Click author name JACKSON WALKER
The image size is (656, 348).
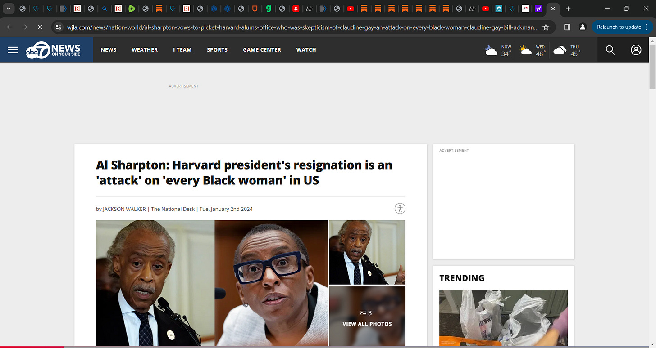124,209
